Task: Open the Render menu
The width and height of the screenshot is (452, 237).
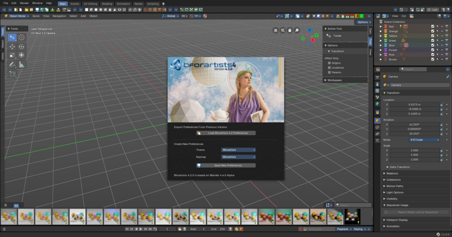Action: [x=24, y=3]
